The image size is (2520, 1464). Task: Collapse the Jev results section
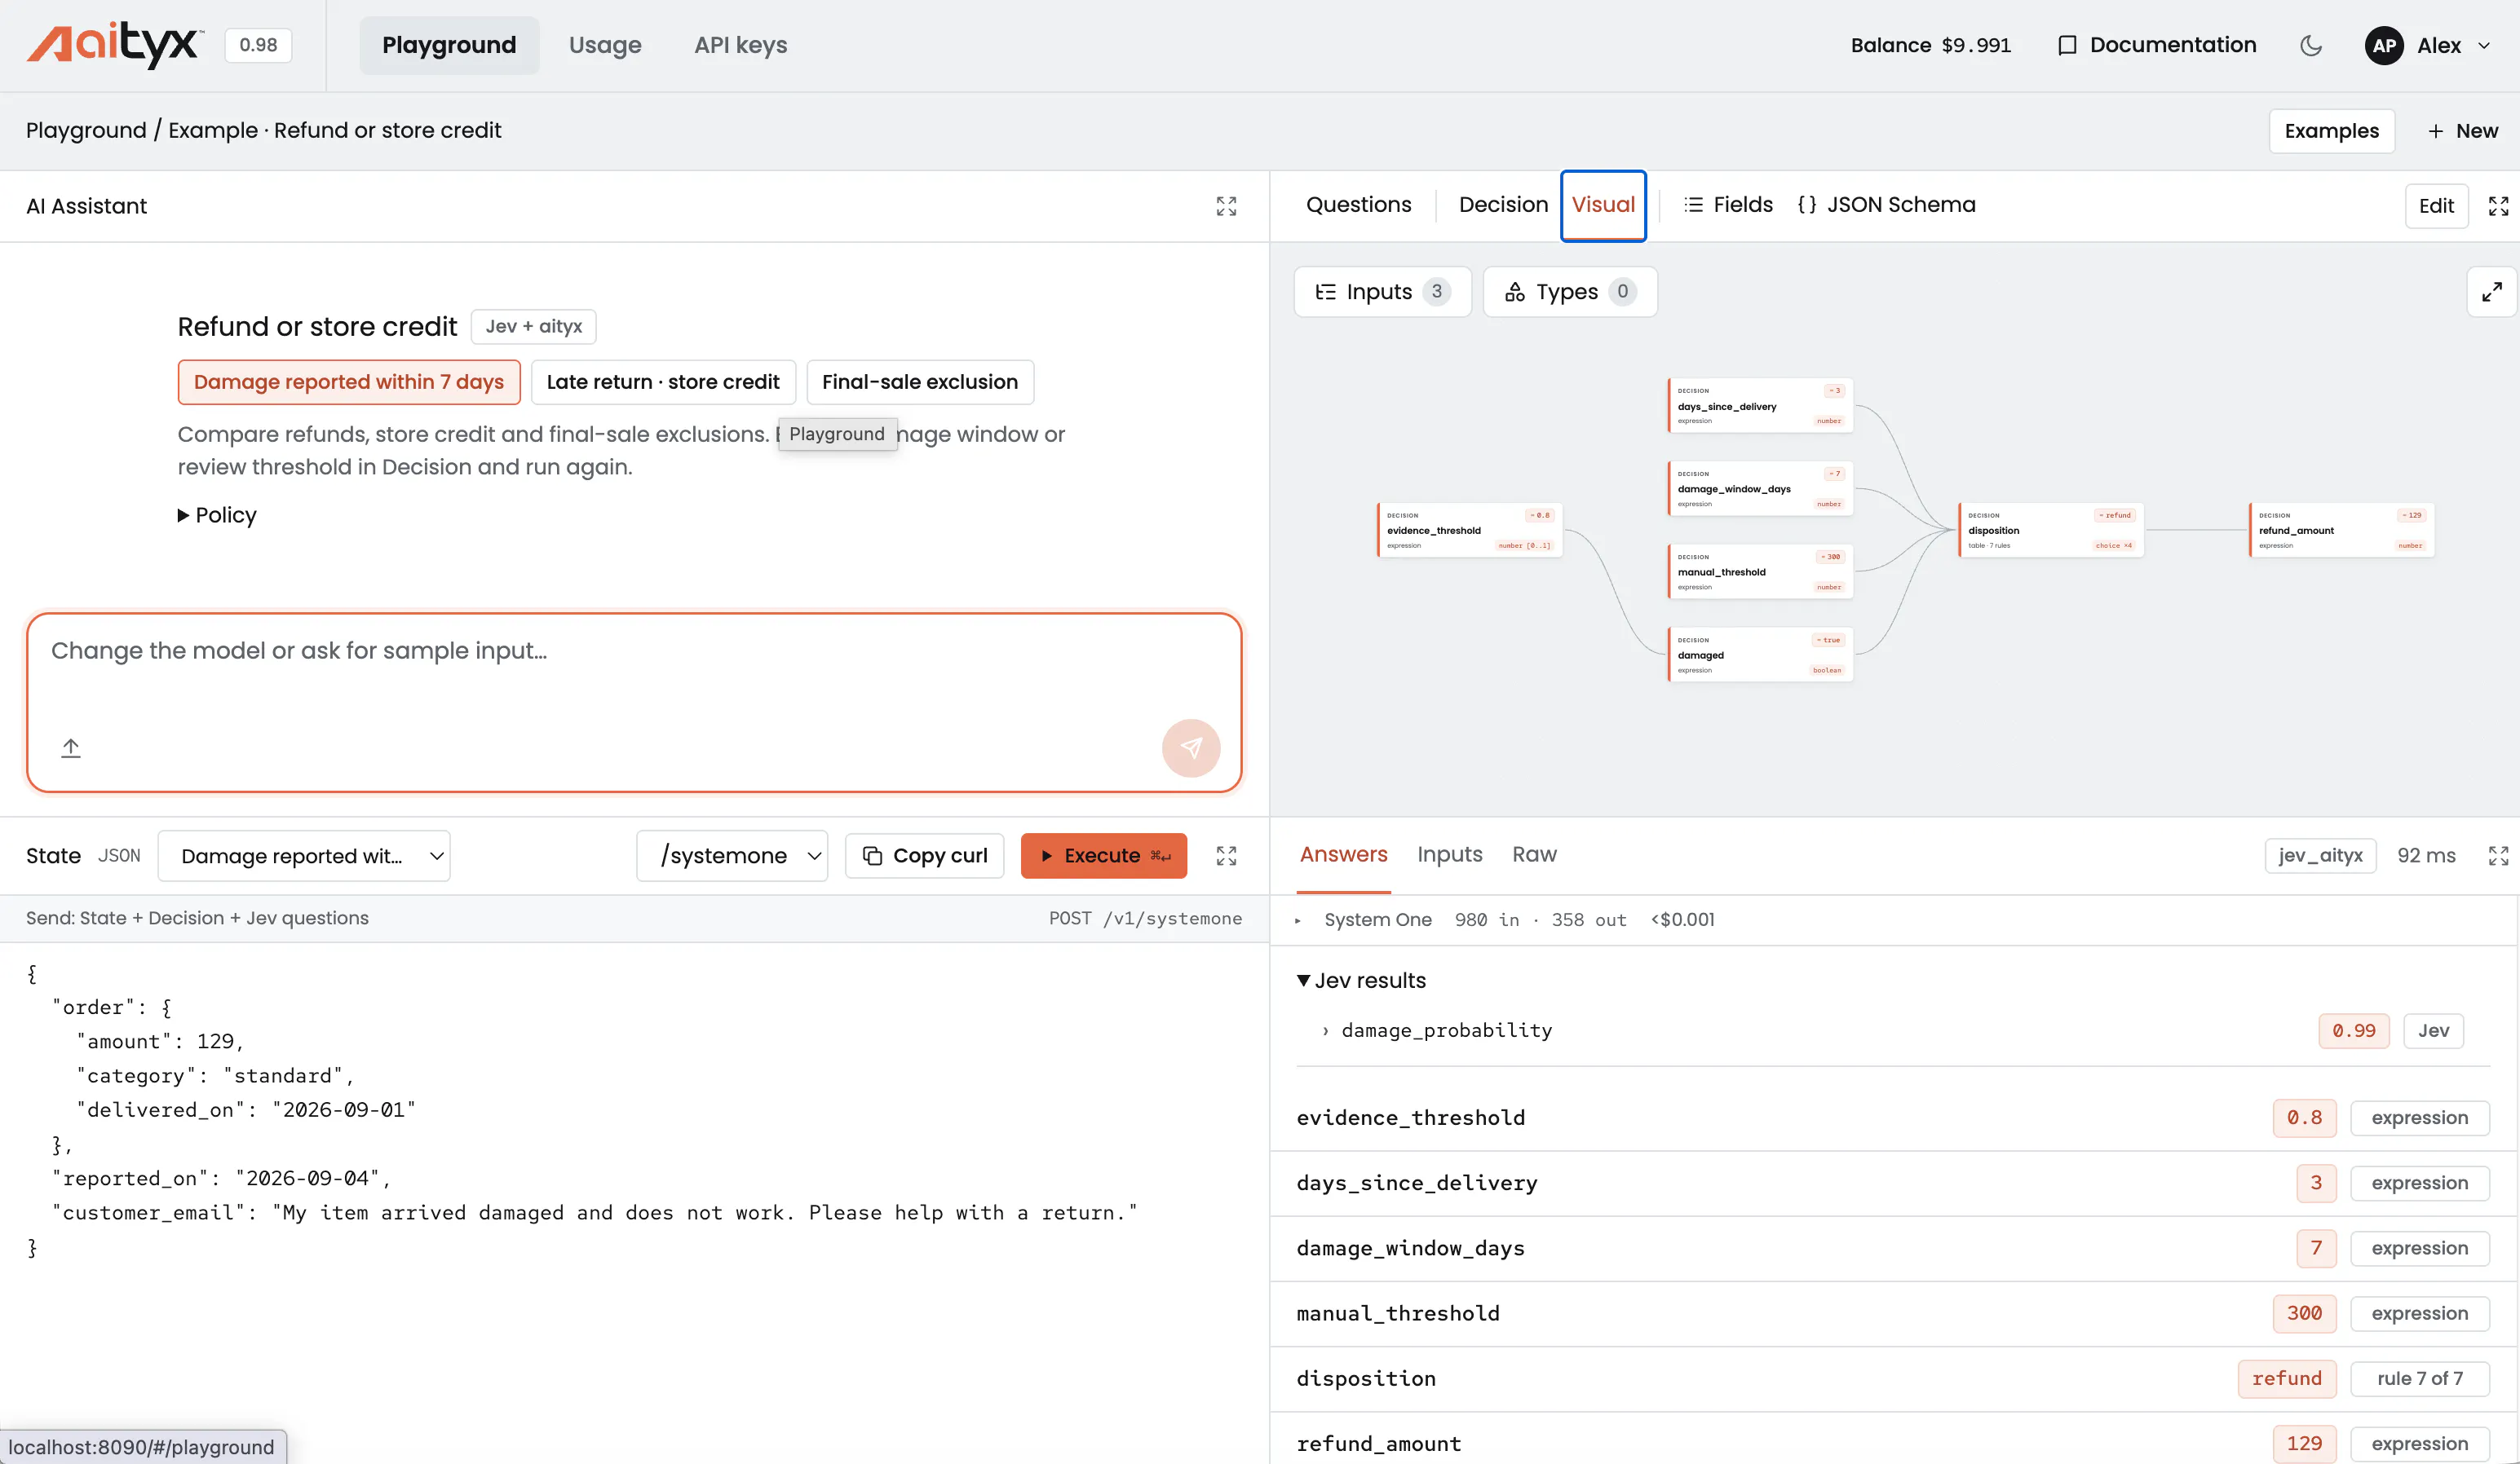1362,981
